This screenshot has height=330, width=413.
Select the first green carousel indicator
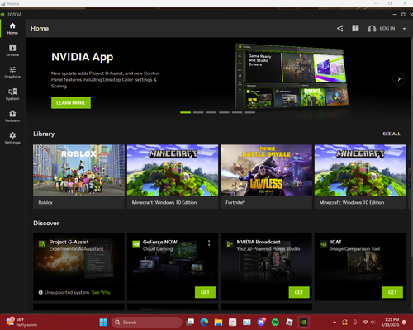[185, 112]
